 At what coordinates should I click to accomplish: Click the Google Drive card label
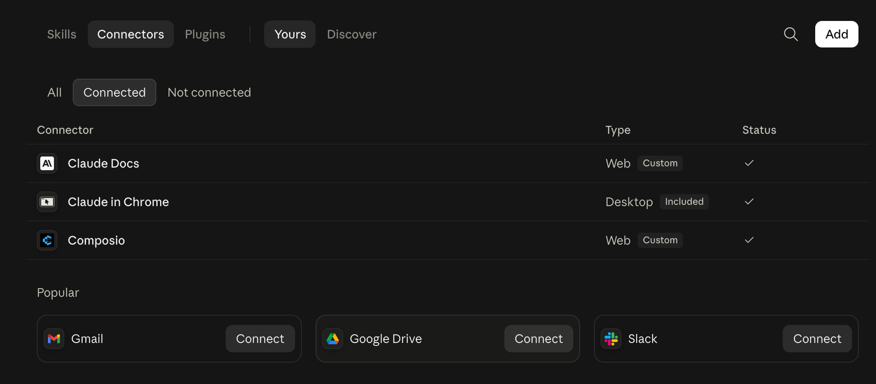[x=386, y=339]
